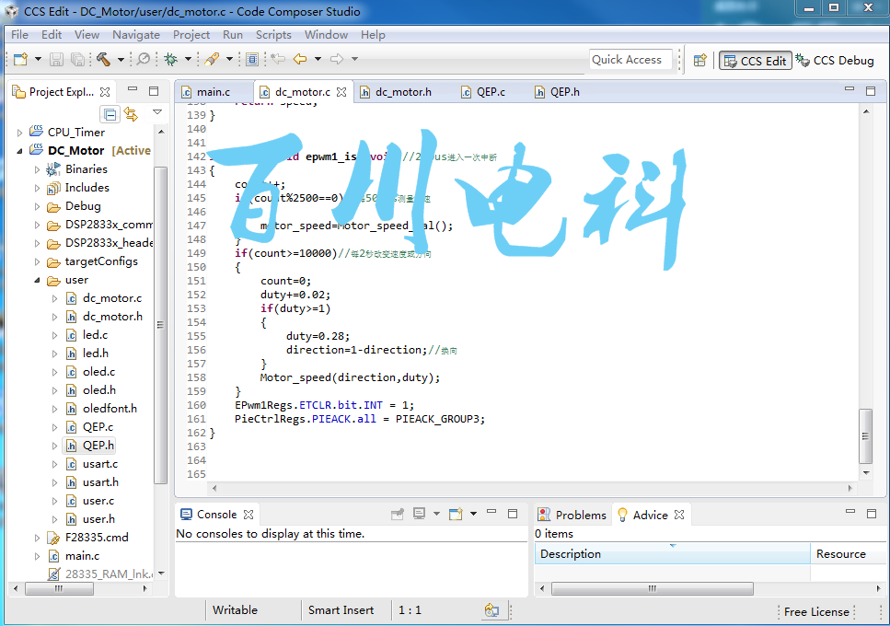Screen dimensions: 890x626
Task: Click the Project Explorer vertical scrollbar
Action: pyautogui.click(x=161, y=325)
